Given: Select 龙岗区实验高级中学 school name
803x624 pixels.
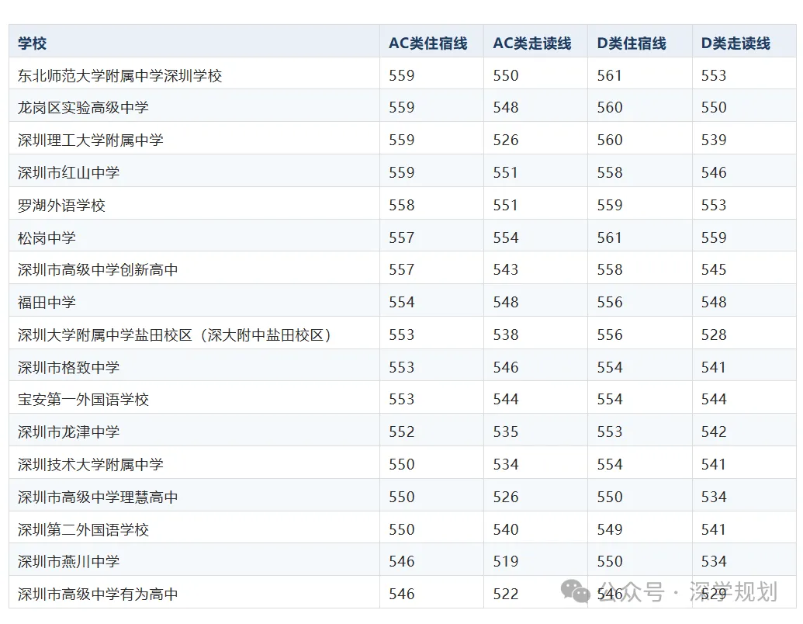Looking at the screenshot, I should pos(84,108).
